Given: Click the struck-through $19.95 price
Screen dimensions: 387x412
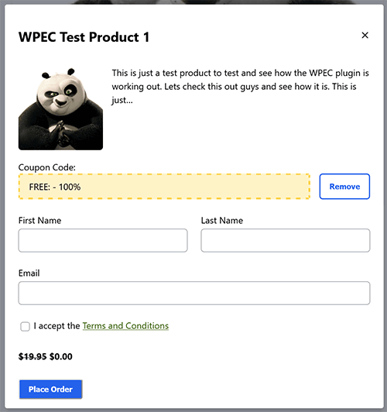Looking at the screenshot, I should click(33, 356).
